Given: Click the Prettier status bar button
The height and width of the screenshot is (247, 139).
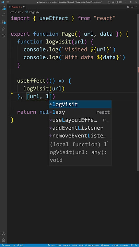Looking at the screenshot, I should pyautogui.click(x=124, y=245).
